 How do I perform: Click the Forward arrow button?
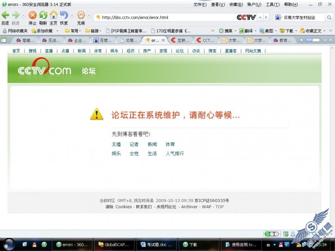tap(15, 15)
